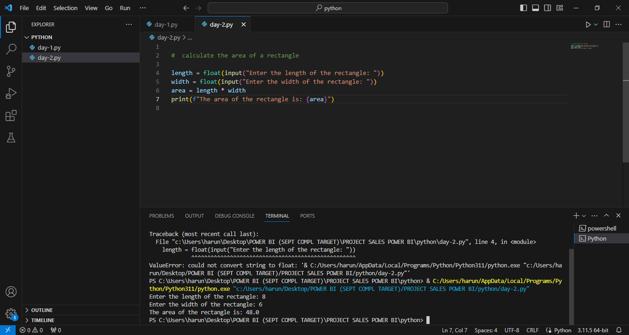Select the day-2.py editor tab
The height and width of the screenshot is (335, 629).
(x=223, y=25)
